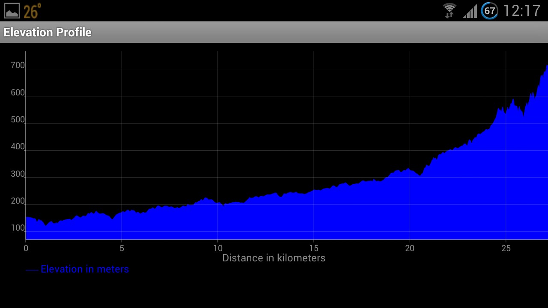Tap the picture notification icon in status bar
The width and height of the screenshot is (548, 308).
tap(12, 11)
